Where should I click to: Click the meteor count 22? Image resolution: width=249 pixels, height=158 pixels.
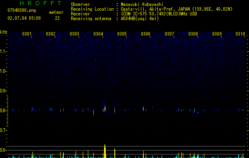tap(57, 18)
